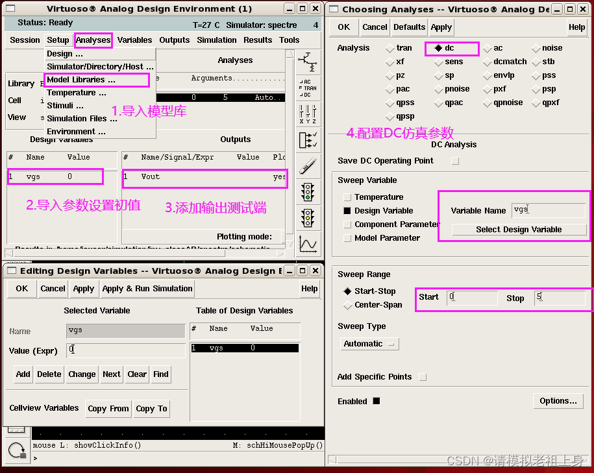Image resolution: width=594 pixels, height=473 pixels.
Task: Click the green traffic light Run icon
Action: coord(308,192)
